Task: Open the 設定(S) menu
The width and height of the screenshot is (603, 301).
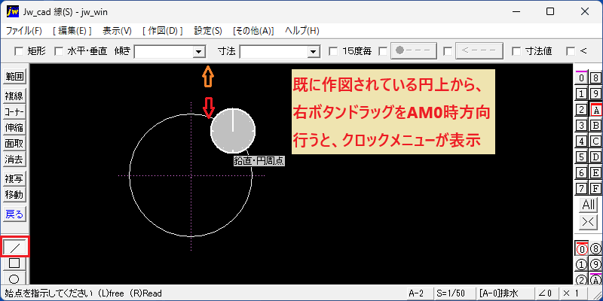Action: (x=208, y=31)
